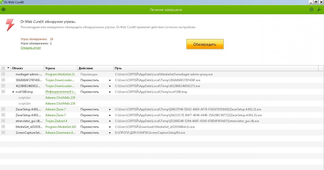Click 'Лечение завершено' header title
Screen dimensions: 324x170
166,10
